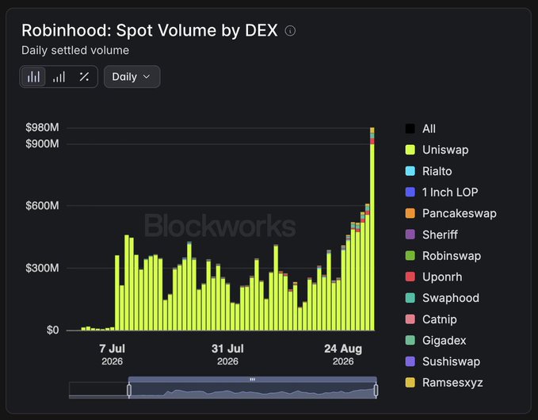The height and width of the screenshot is (420, 538).
Task: Toggle the Rialto series label
Action: [x=437, y=171]
